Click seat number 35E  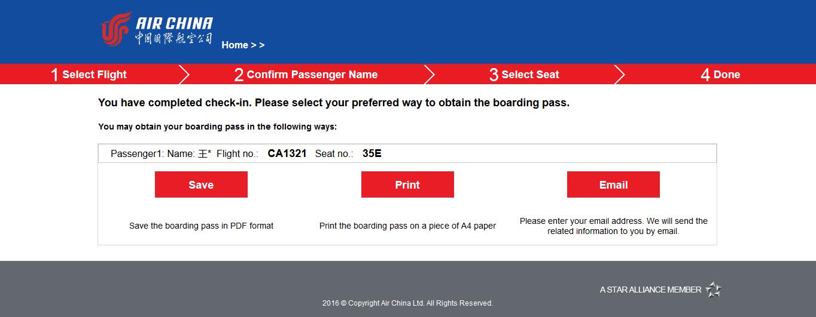[x=372, y=153]
